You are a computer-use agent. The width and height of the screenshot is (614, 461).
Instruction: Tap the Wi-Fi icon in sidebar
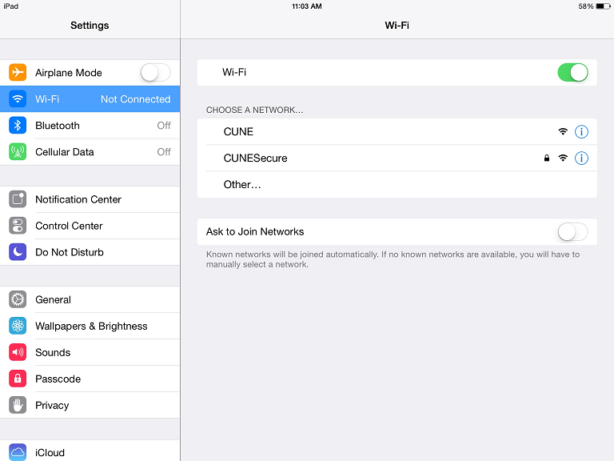[x=18, y=98]
